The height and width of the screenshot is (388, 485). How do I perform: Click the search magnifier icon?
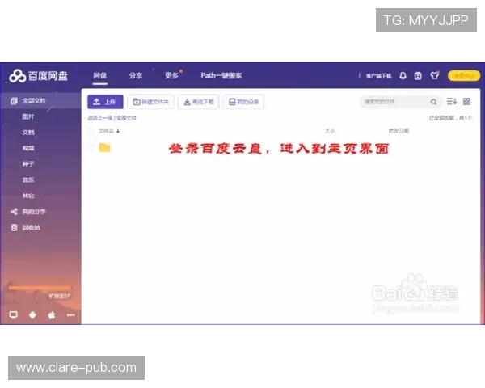coord(433,102)
